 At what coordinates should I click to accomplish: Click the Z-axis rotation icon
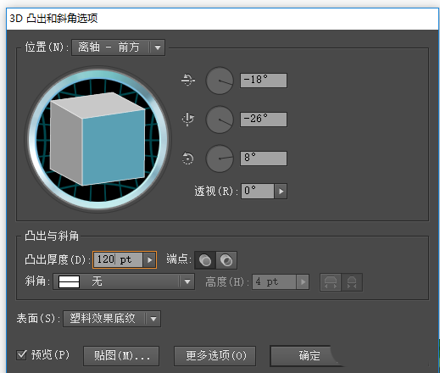(x=188, y=159)
